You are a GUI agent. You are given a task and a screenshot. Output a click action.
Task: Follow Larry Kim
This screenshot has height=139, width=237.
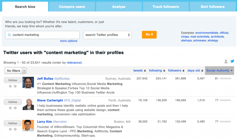13,123
